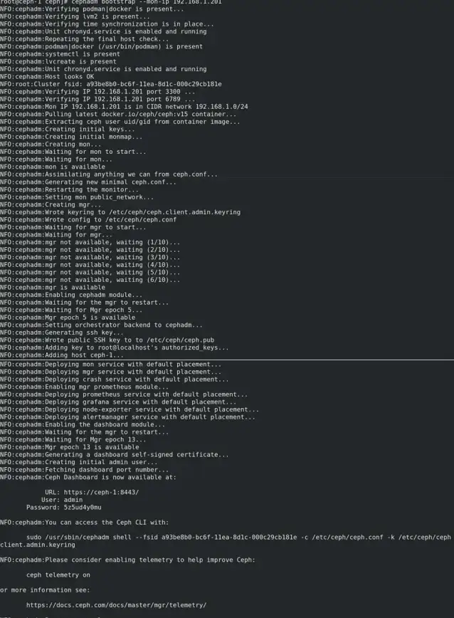The height and width of the screenshot is (618, 454).
Task: Click the dashboard password 5z5ud4y0mu
Action: tap(83, 507)
